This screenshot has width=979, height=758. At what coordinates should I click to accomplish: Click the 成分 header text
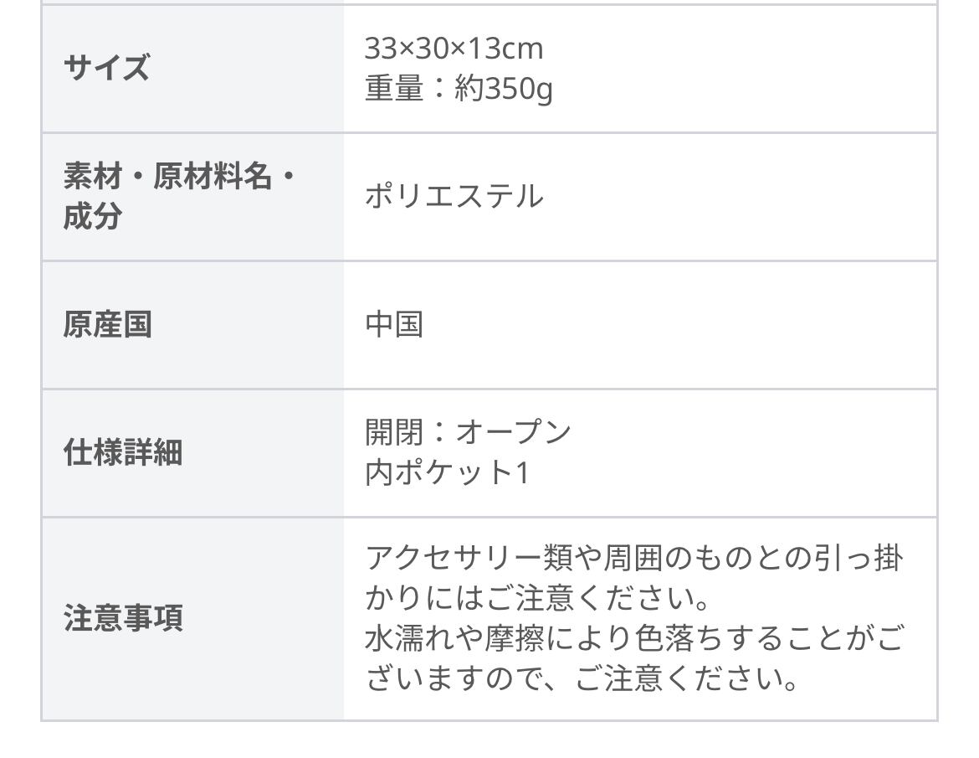coord(92,216)
